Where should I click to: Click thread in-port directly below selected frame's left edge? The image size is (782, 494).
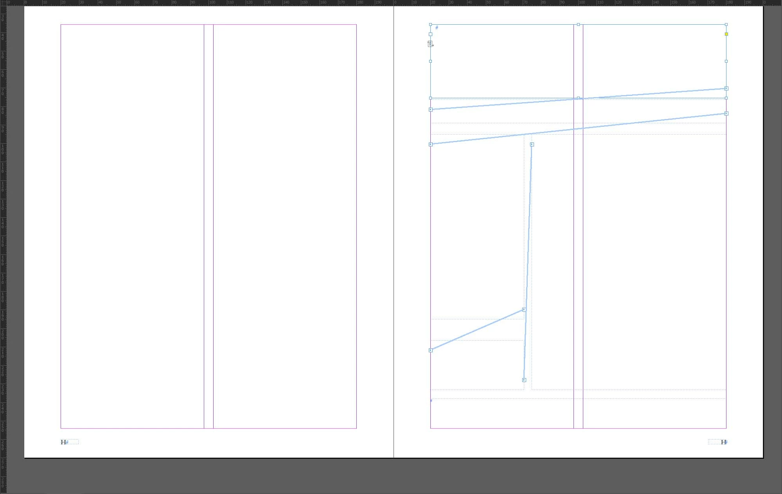point(431,110)
